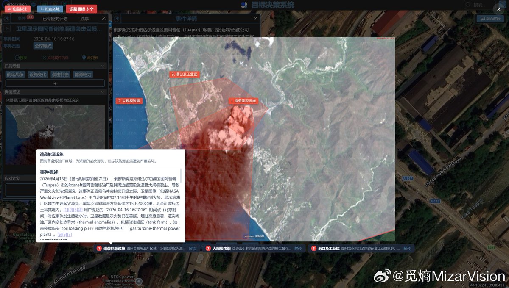Open citation link [4] in the summary

[80, 210]
